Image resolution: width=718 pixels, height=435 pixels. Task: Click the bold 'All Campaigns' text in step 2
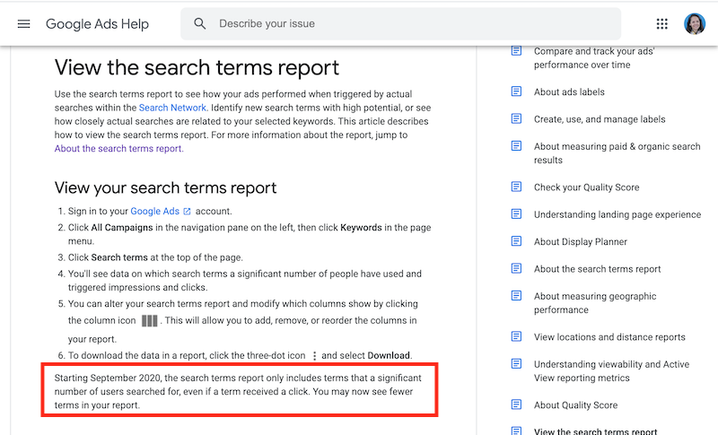click(x=122, y=227)
